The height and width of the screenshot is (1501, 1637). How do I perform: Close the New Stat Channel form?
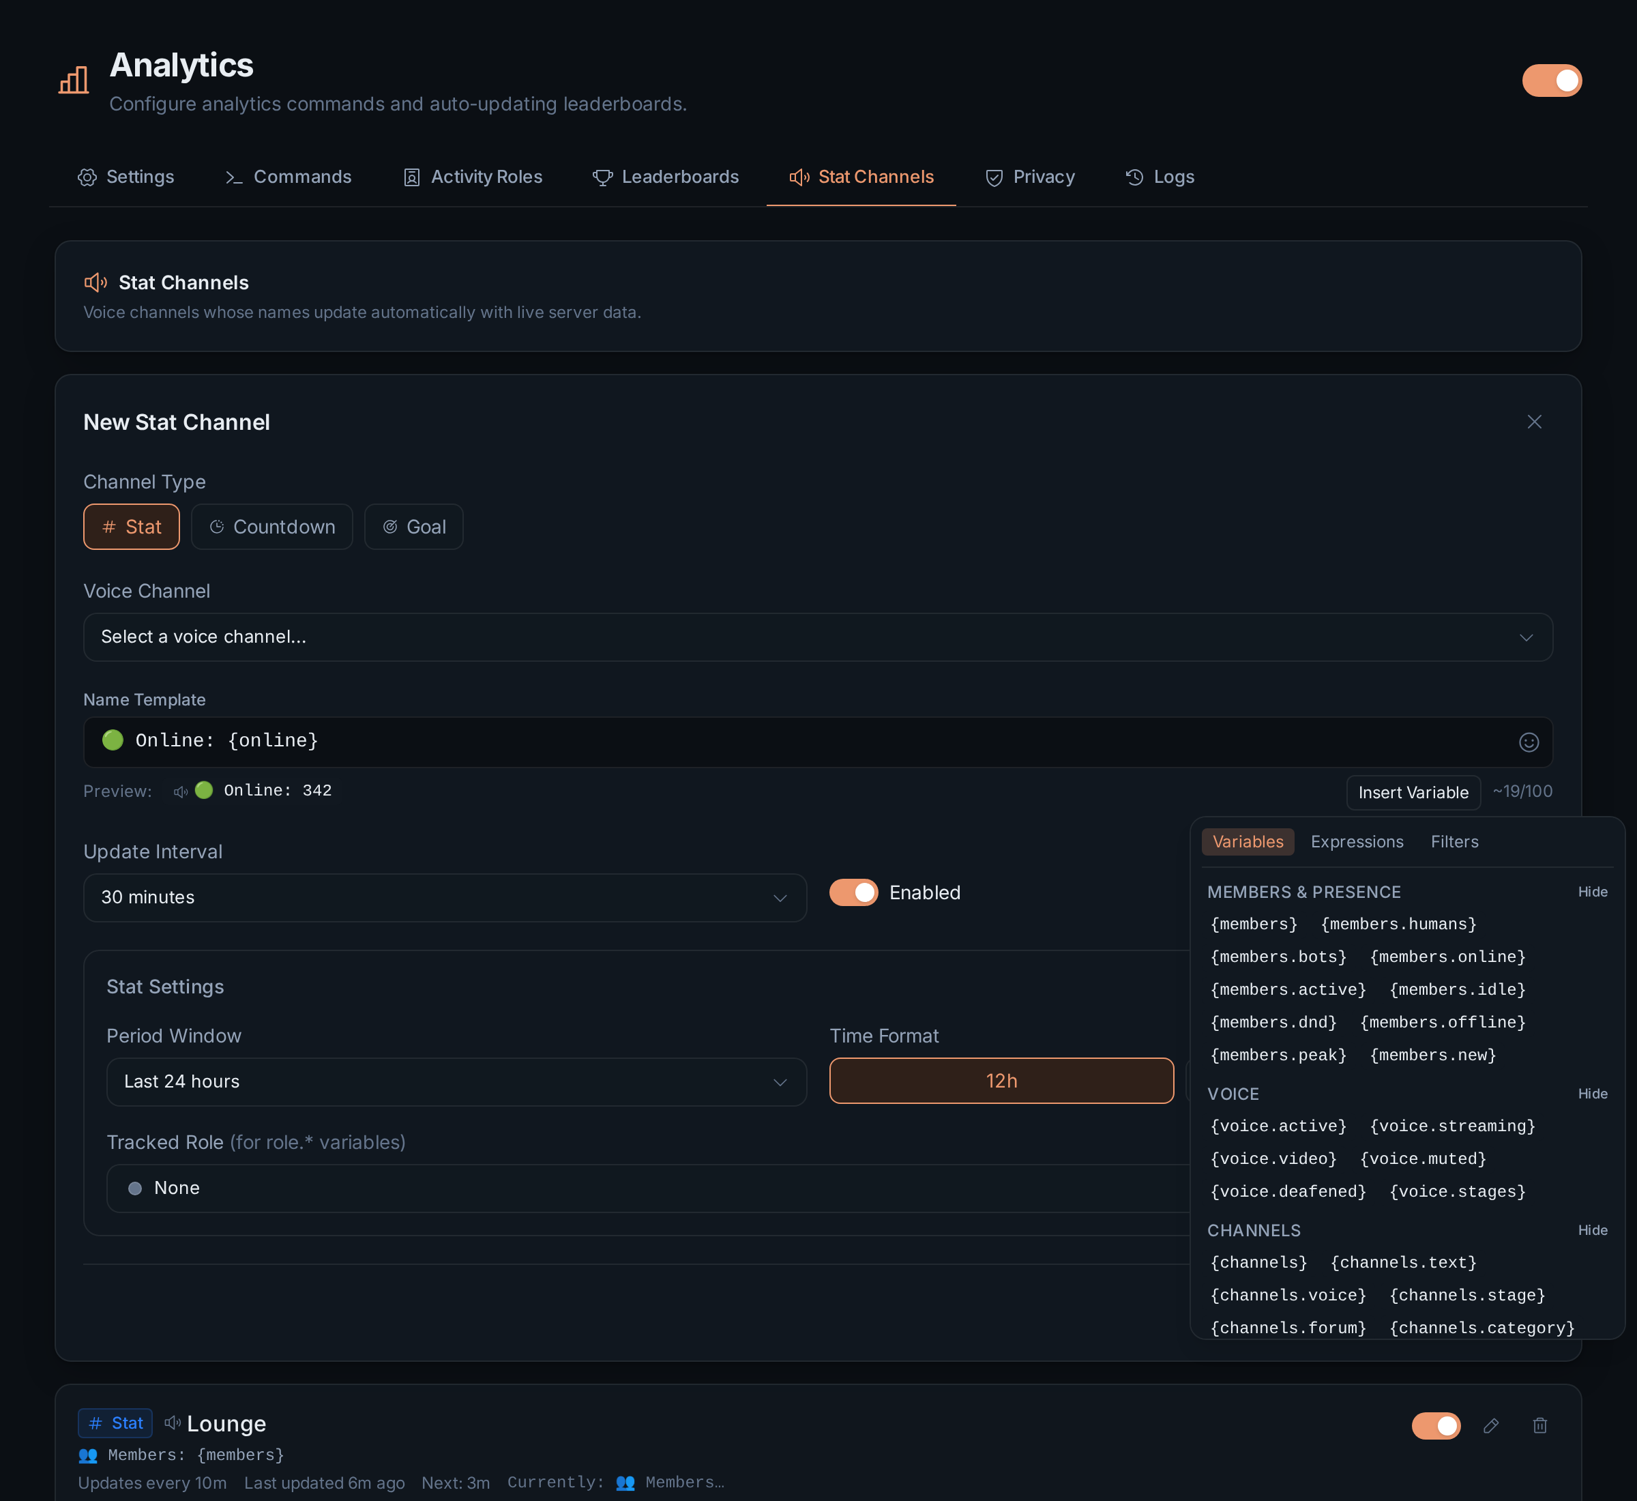coord(1534,422)
